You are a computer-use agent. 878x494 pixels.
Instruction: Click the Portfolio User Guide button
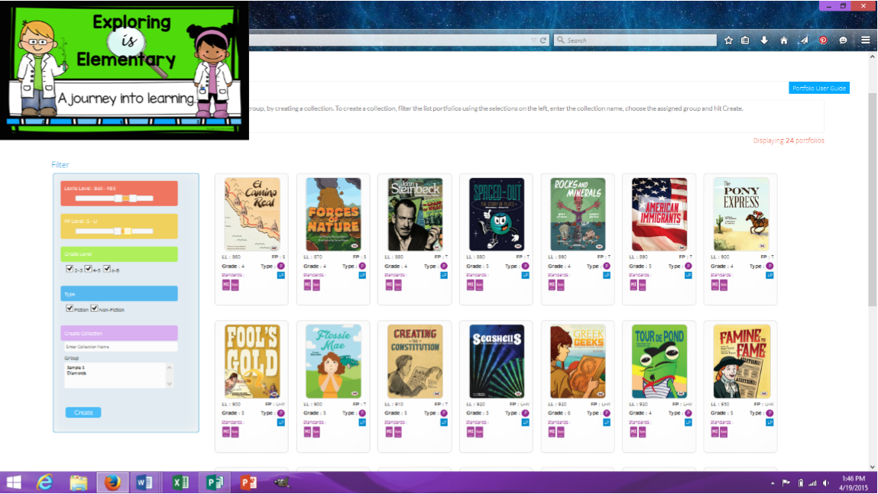pyautogui.click(x=819, y=89)
